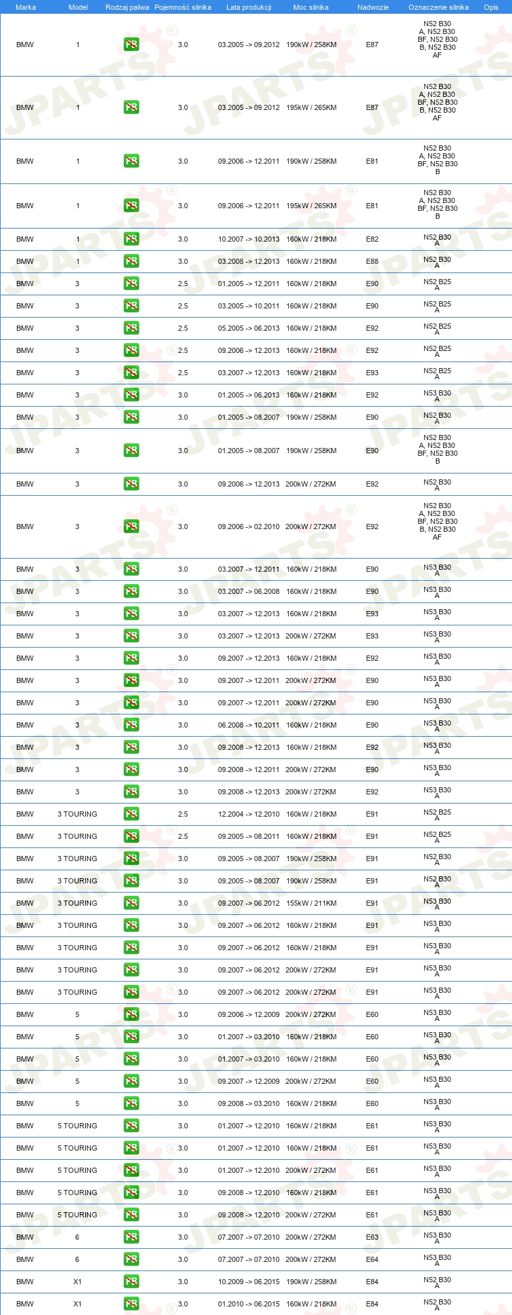
Task: Click fuel icon in the 03.2007 -> 06.2008 row
Action: [x=131, y=591]
